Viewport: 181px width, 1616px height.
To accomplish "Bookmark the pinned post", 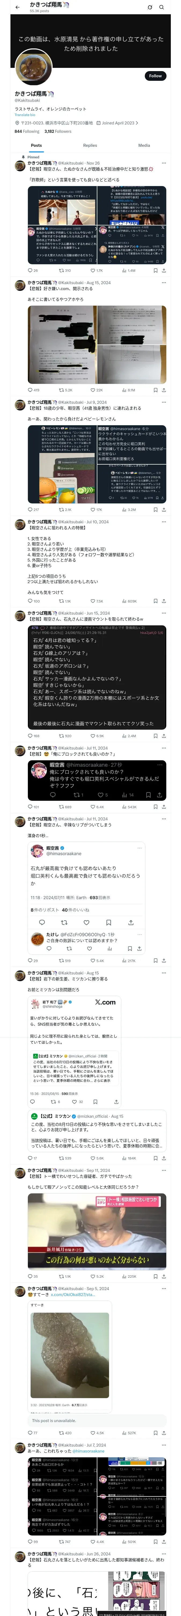I will [154, 270].
